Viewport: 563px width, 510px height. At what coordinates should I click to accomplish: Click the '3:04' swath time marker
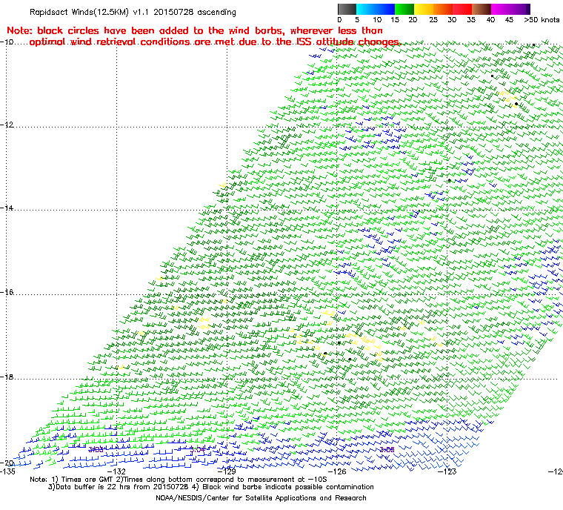(197, 450)
